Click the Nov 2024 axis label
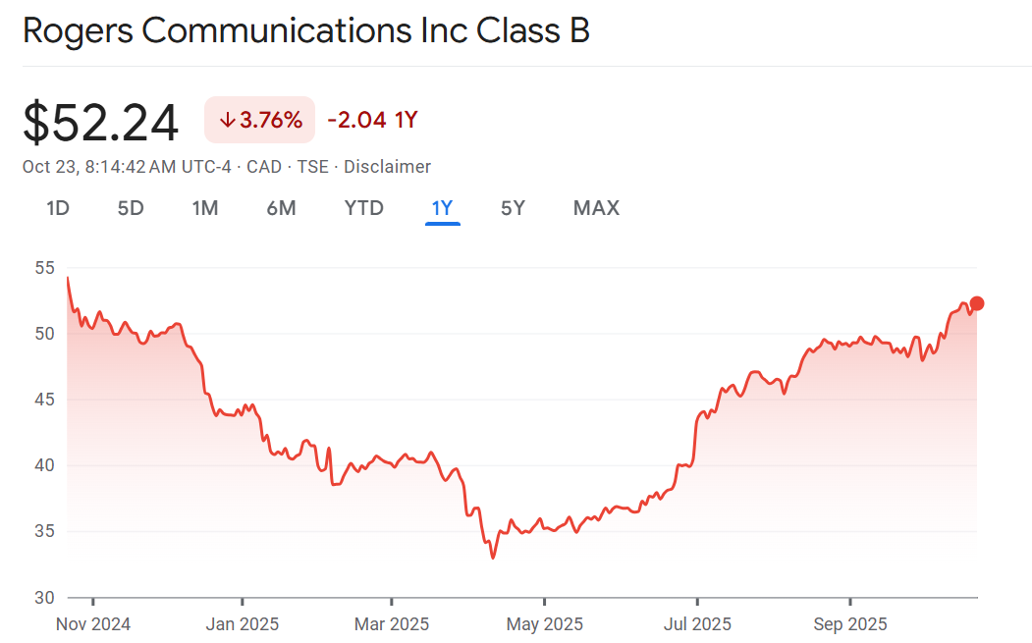This screenshot has height=643, width=1032. click(93, 624)
